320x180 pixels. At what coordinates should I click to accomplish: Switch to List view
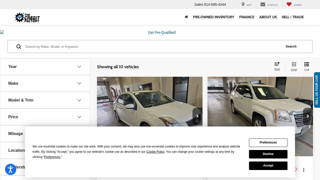[x=307, y=66]
